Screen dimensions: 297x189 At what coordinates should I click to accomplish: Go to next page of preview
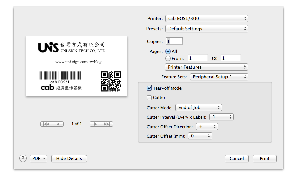point(96,124)
